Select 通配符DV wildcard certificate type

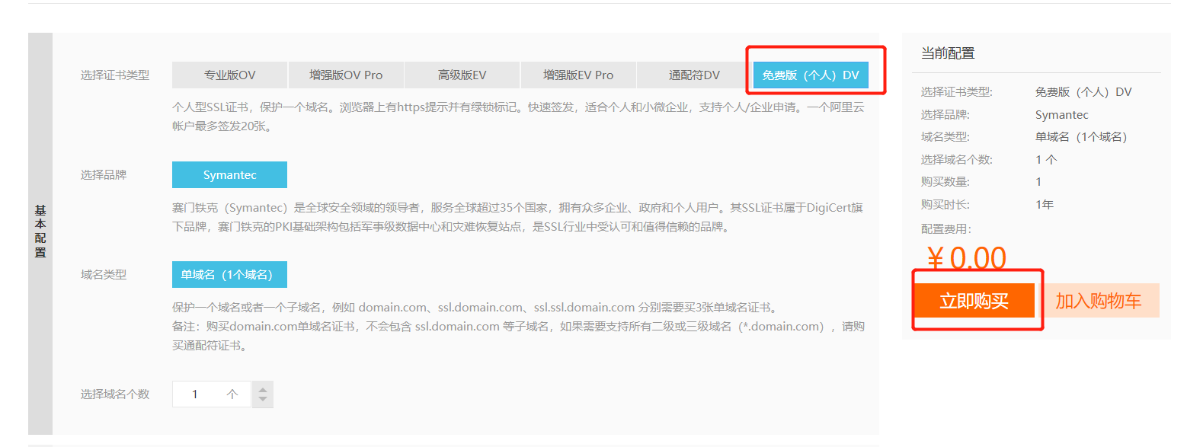click(x=694, y=75)
